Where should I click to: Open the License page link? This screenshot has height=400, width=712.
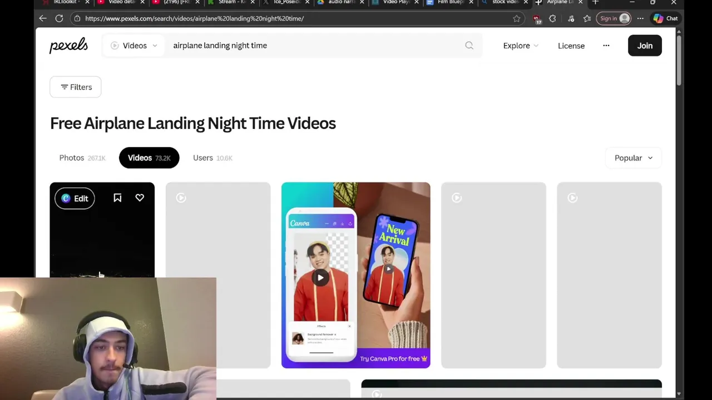point(571,46)
